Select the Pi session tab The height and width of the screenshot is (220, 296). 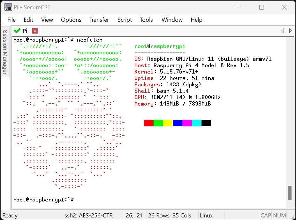click(x=25, y=31)
